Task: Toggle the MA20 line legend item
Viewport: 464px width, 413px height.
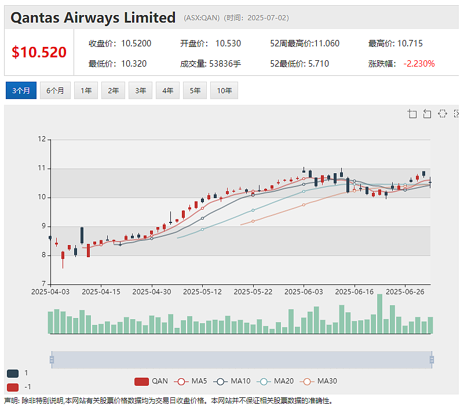Action: coord(275,381)
